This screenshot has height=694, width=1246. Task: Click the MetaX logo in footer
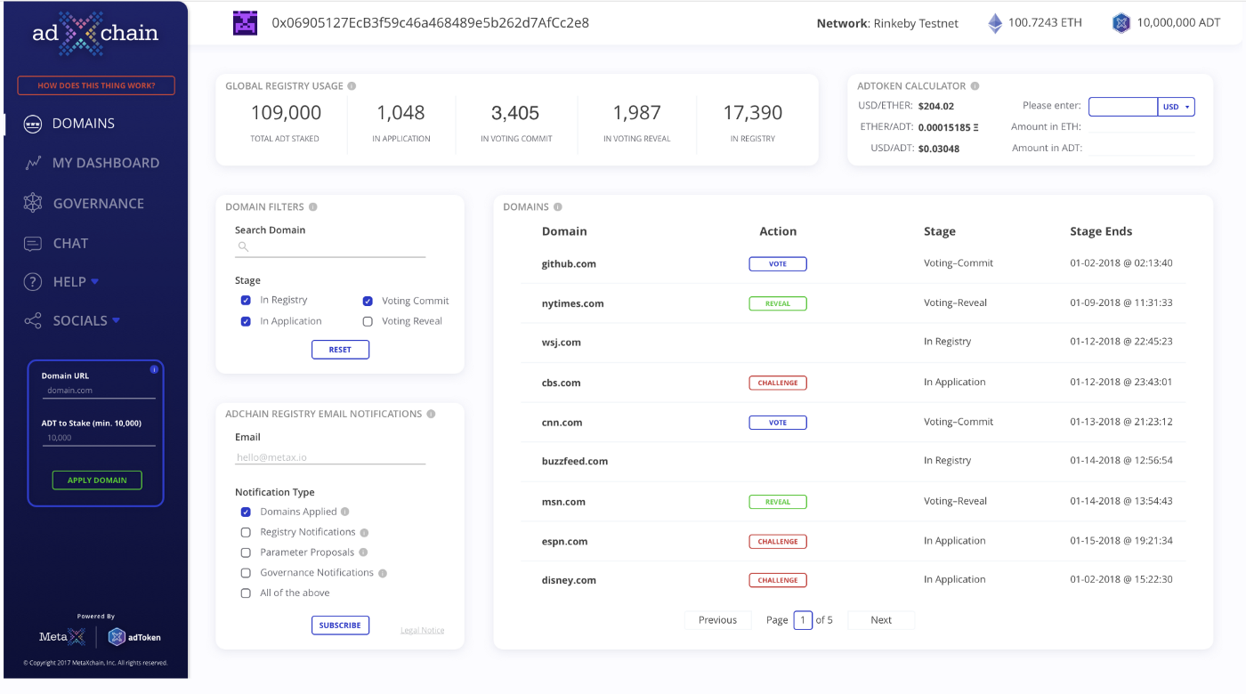63,637
